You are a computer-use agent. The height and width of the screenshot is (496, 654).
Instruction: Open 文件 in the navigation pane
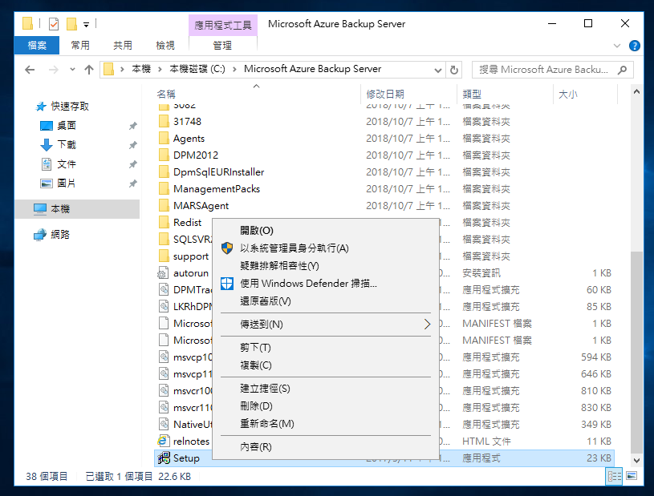point(67,163)
